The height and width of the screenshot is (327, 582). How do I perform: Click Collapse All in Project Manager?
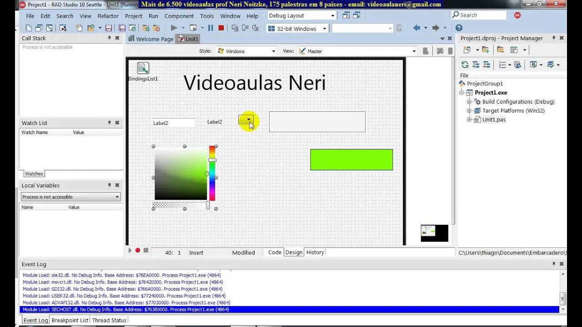[486, 64]
